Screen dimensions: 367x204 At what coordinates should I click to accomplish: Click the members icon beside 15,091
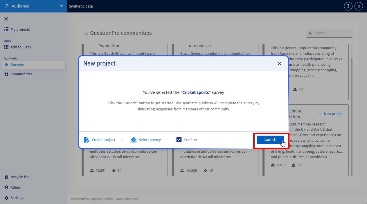(92, 170)
